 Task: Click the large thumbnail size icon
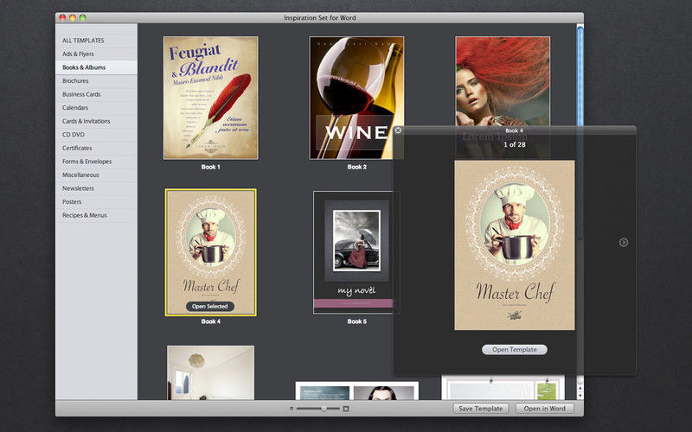pos(346,409)
